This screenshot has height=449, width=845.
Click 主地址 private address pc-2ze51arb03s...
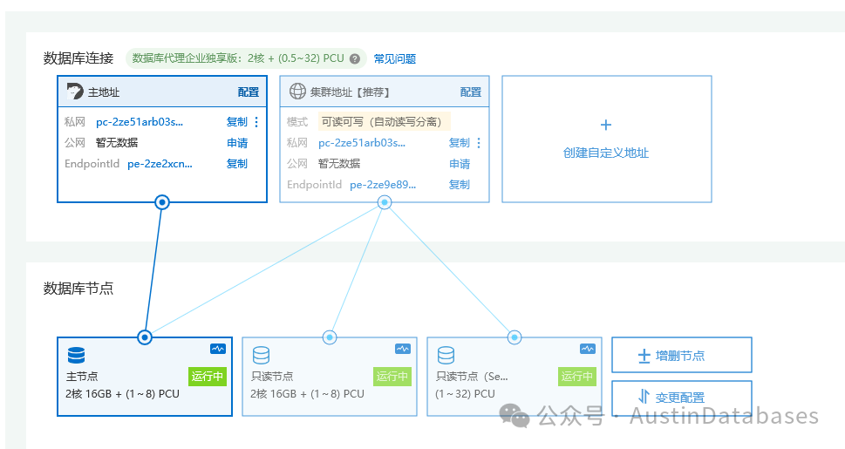coord(140,122)
